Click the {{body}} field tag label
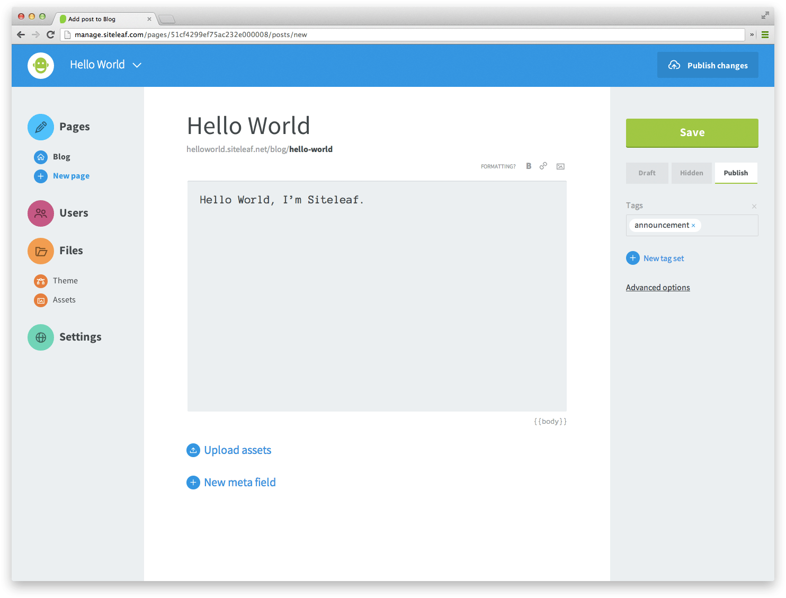The image size is (786, 598). click(550, 422)
